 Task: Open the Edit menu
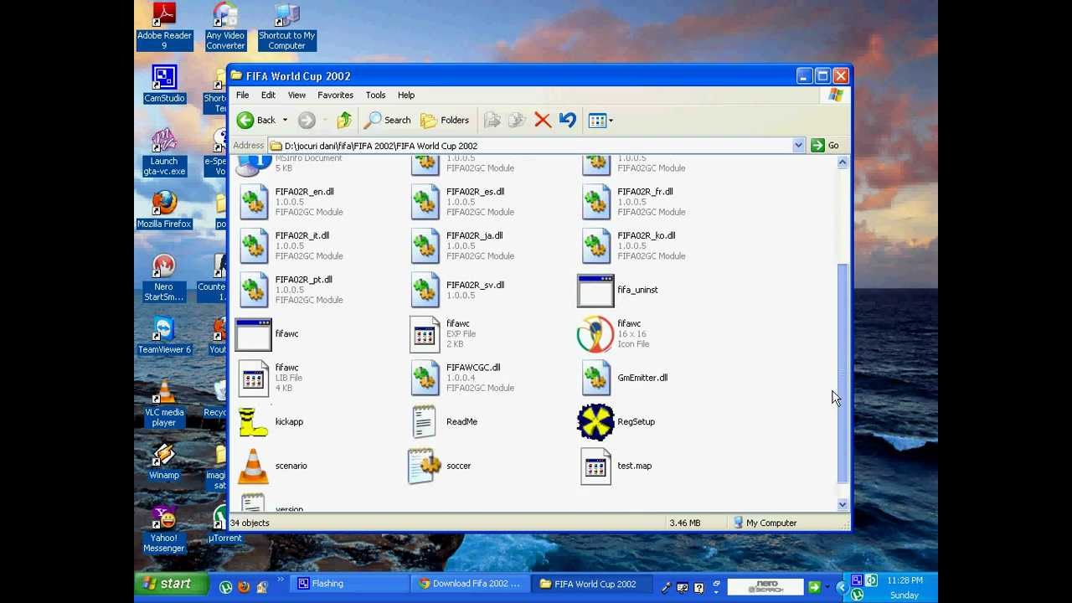click(268, 95)
